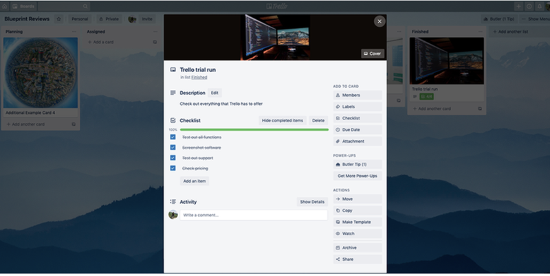Open the Butler Tip power-up

point(357,164)
